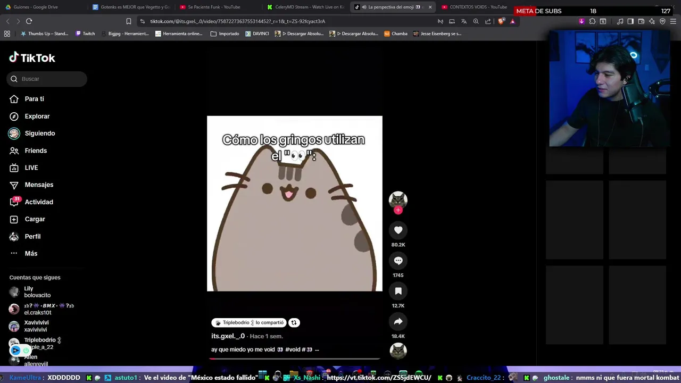The height and width of the screenshot is (383, 681).
Task: Click the zoom magnifier in address bar
Action: pyautogui.click(x=476, y=21)
